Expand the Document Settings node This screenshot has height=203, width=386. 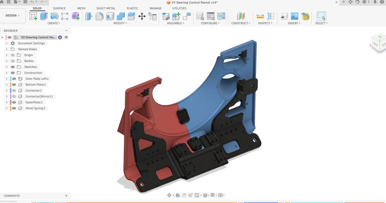(x=7, y=43)
